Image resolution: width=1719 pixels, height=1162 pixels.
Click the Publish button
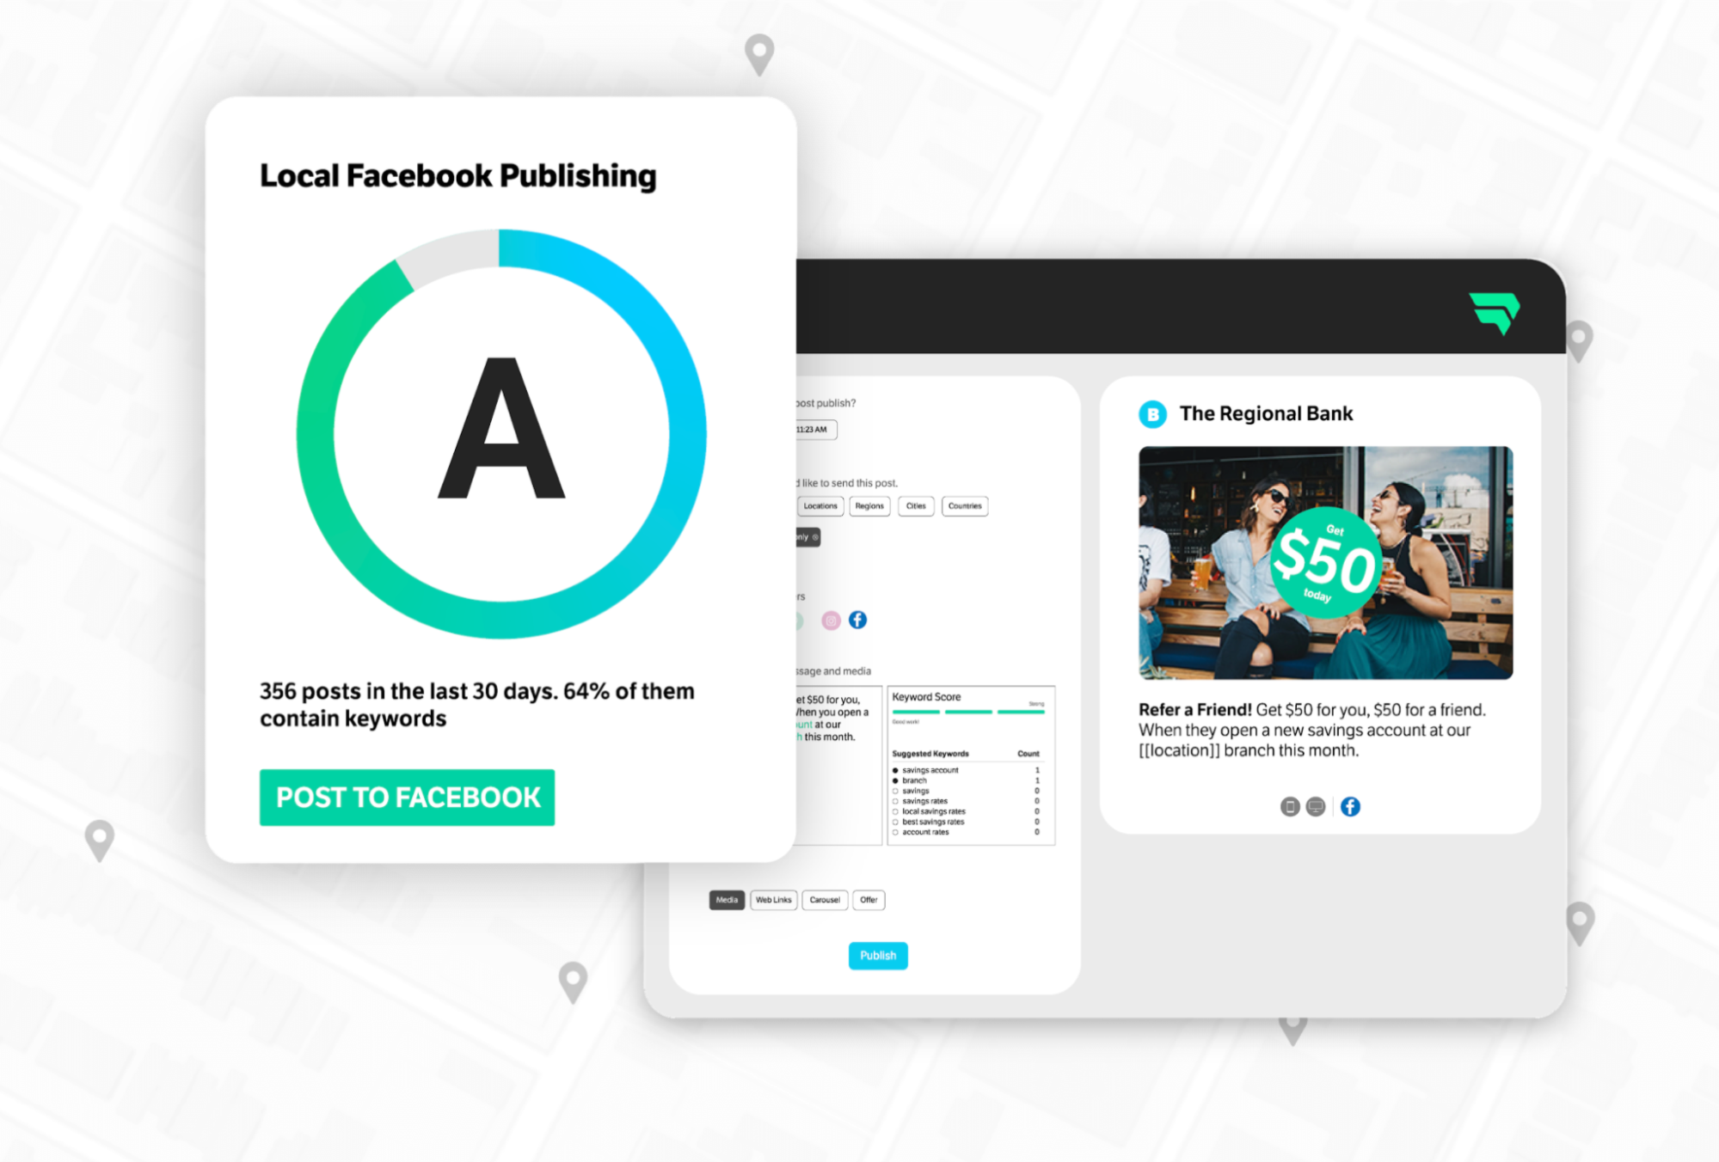tap(878, 955)
